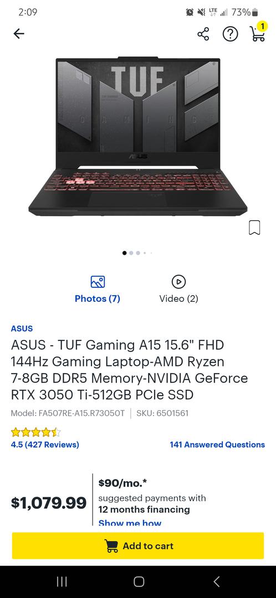Image resolution: width=276 pixels, height=598 pixels.
Task: Save item with bookmark icon
Action: [254, 228]
